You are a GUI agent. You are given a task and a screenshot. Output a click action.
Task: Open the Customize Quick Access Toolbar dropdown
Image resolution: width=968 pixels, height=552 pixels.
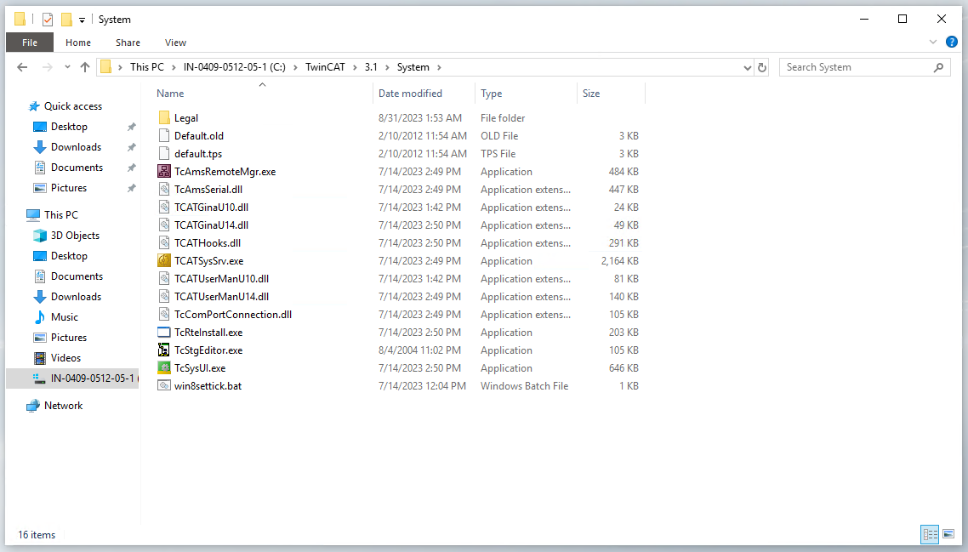click(x=82, y=20)
